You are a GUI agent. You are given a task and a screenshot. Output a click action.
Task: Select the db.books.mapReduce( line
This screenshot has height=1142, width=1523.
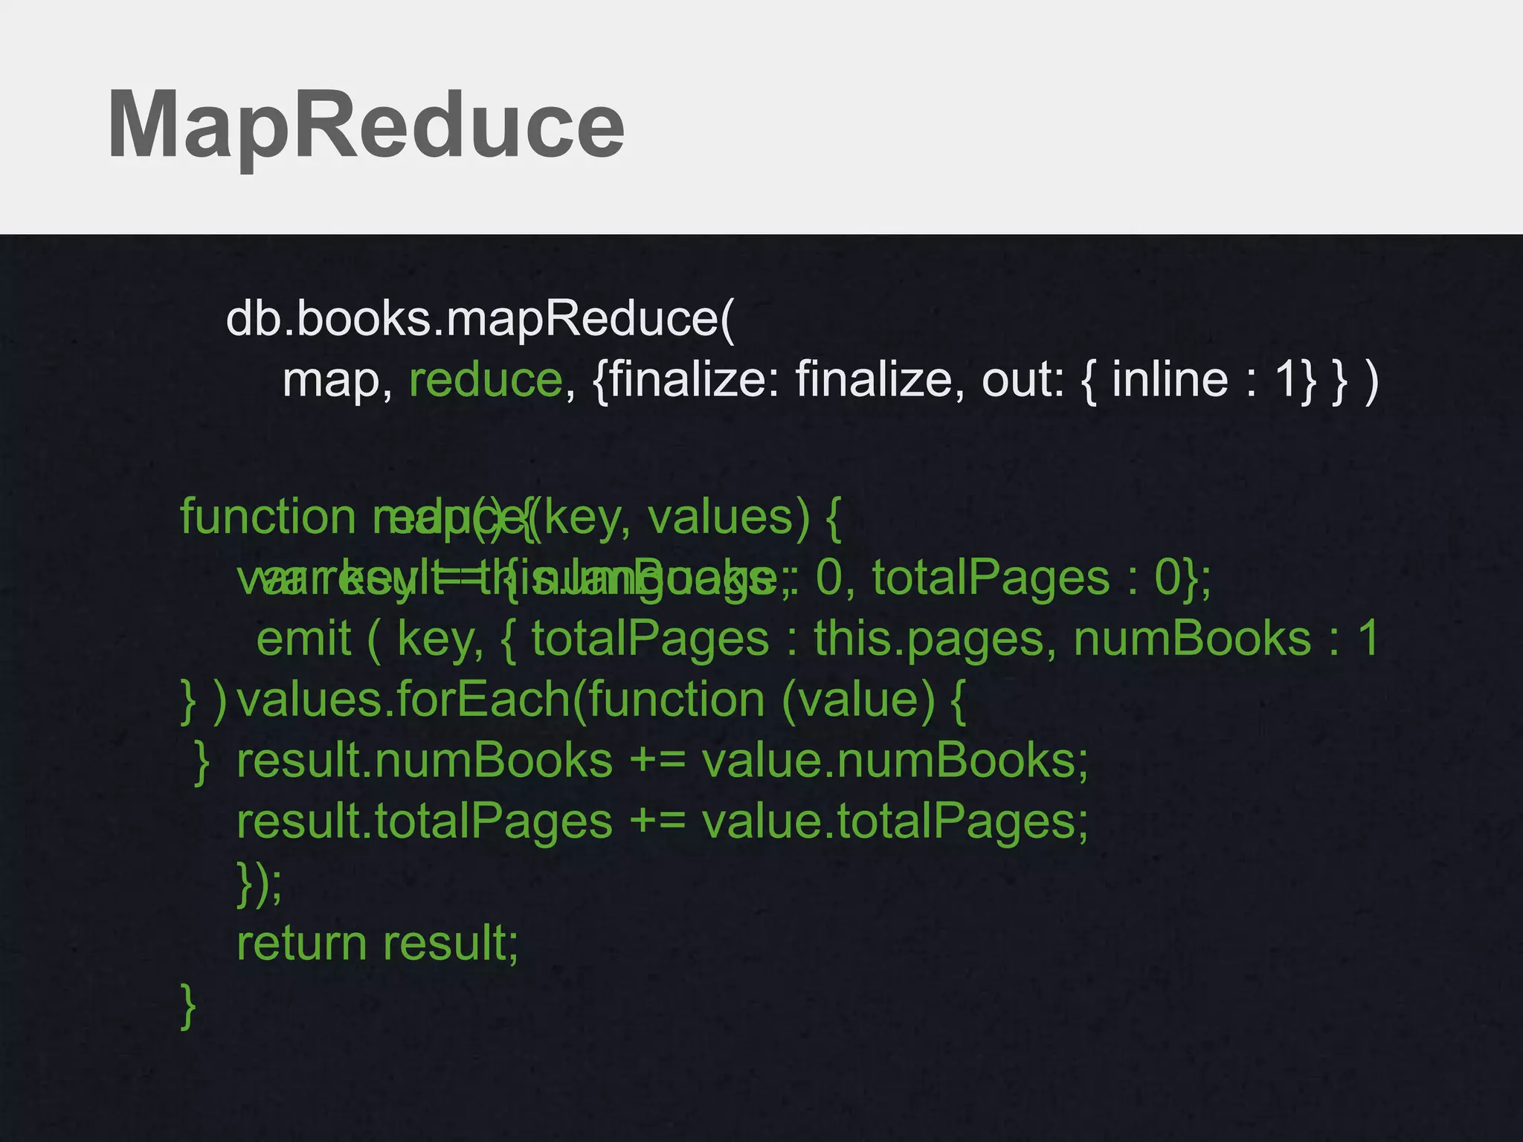[480, 320]
